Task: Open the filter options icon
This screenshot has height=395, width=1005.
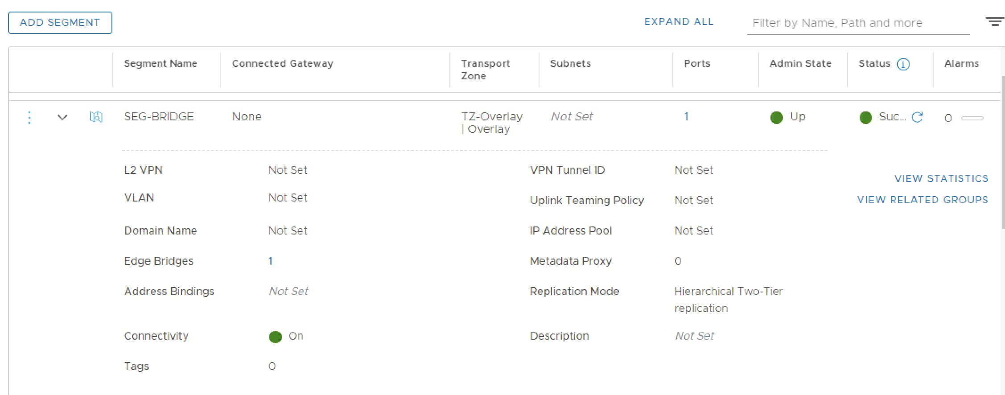Action: tap(994, 21)
